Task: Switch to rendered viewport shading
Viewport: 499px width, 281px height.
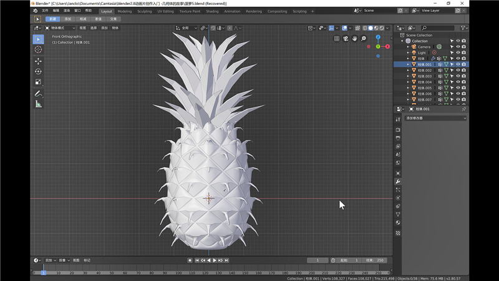Action: point(382,28)
